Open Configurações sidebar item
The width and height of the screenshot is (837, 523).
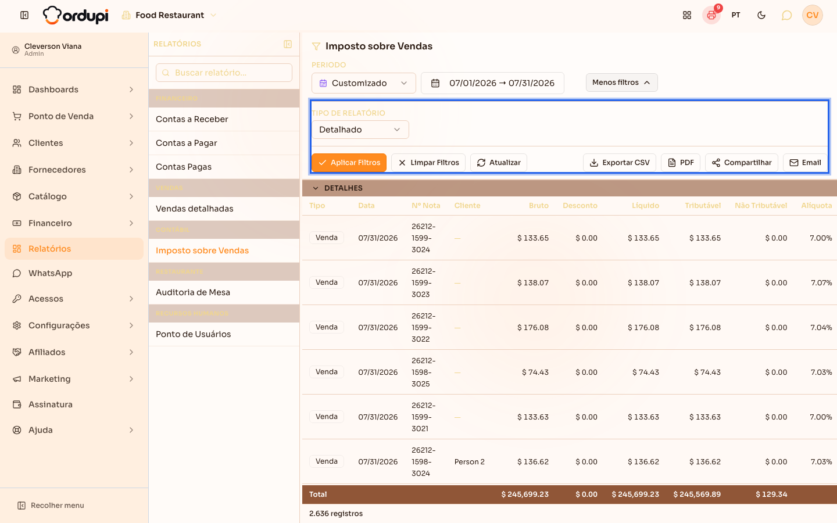(x=74, y=325)
